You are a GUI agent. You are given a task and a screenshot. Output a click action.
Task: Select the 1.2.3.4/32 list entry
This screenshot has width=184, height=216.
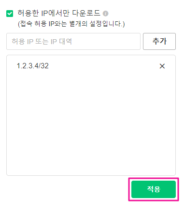coord(33,66)
